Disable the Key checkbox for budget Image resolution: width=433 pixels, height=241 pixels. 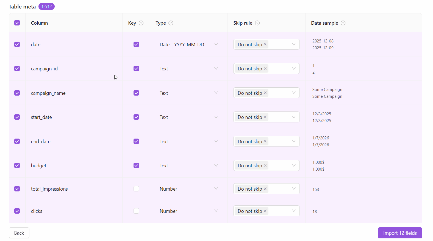[136, 165]
